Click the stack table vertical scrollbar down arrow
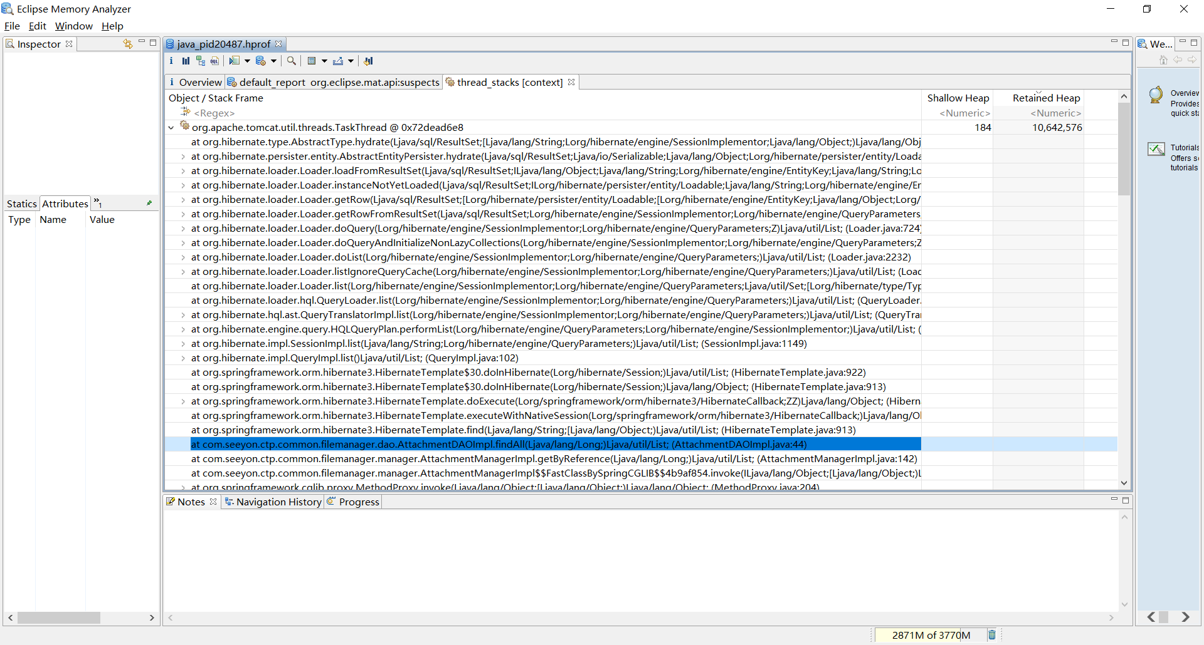 pyautogui.click(x=1124, y=483)
